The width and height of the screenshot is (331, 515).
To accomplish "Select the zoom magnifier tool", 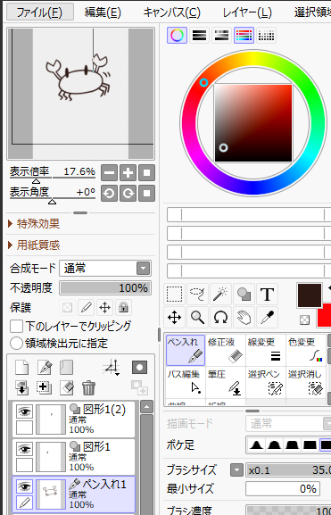I will [198, 318].
